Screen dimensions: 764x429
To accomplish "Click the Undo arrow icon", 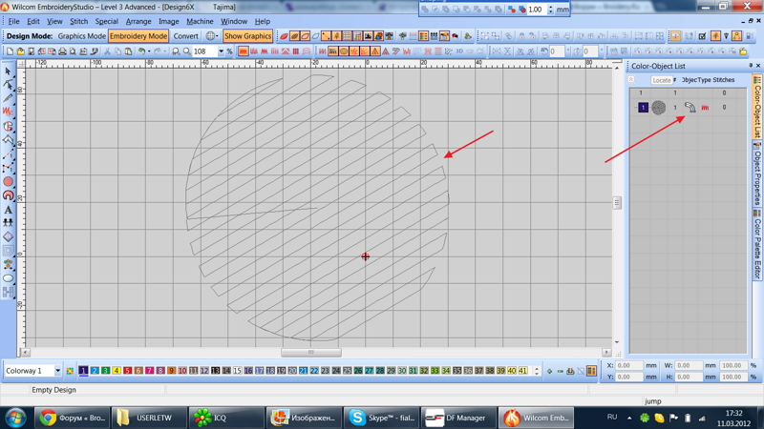I will (x=141, y=51).
